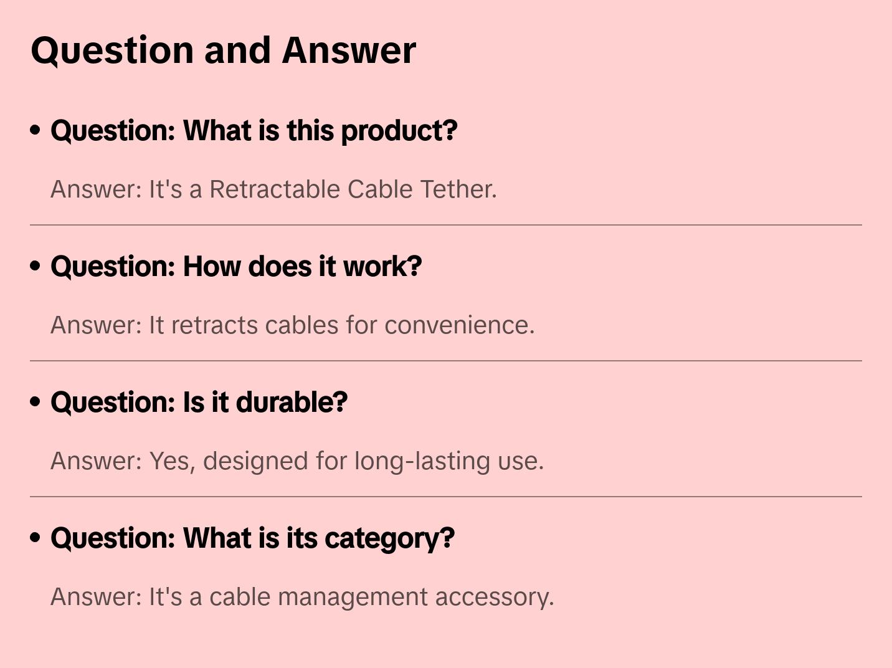The width and height of the screenshot is (892, 668).
Task: Click the divider line above 'What is its category?'
Action: coord(446,497)
